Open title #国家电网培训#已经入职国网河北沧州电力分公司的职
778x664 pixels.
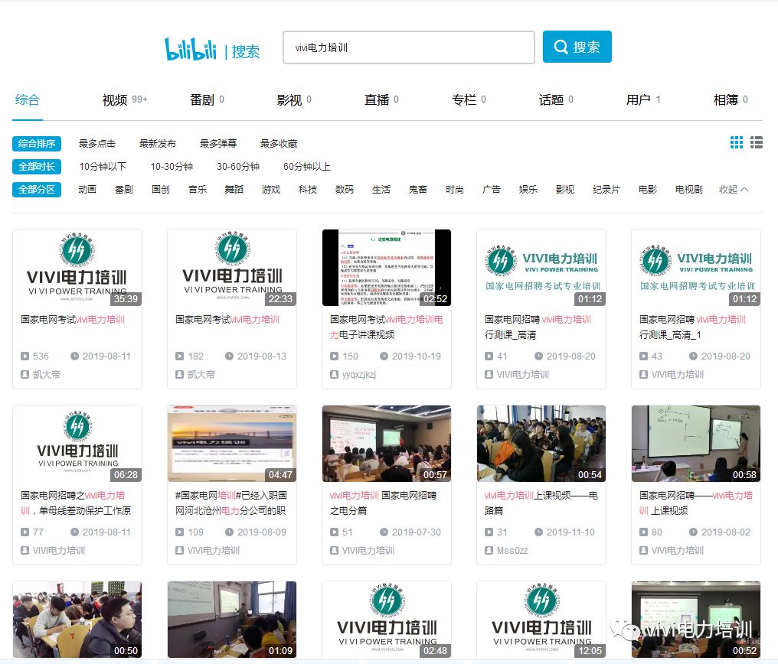point(231,503)
